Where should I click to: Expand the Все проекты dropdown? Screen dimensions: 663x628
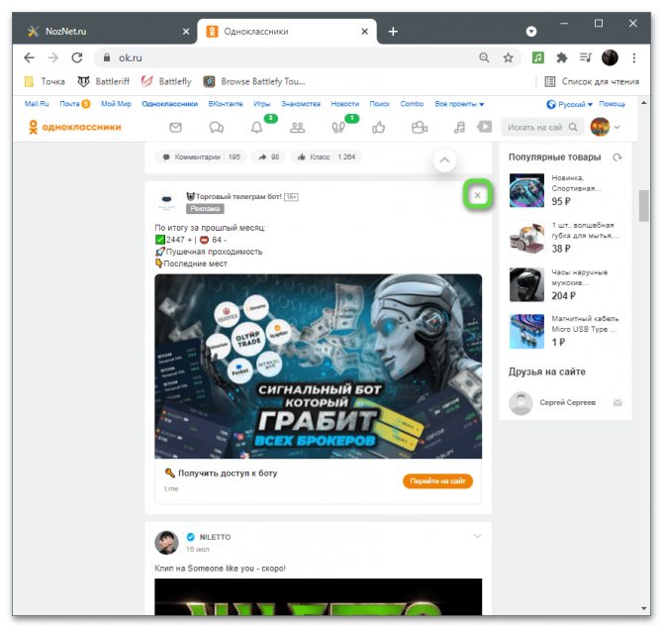459,104
